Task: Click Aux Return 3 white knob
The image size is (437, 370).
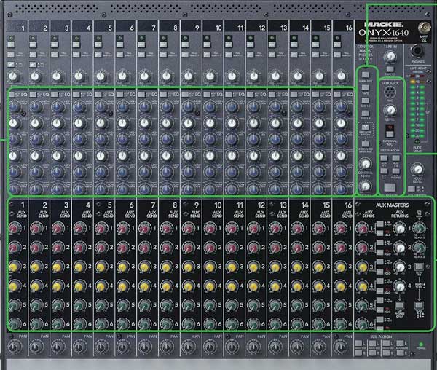Action: click(400, 267)
